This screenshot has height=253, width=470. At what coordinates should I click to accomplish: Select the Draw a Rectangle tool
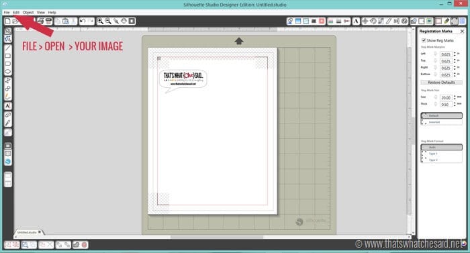pos(8,56)
